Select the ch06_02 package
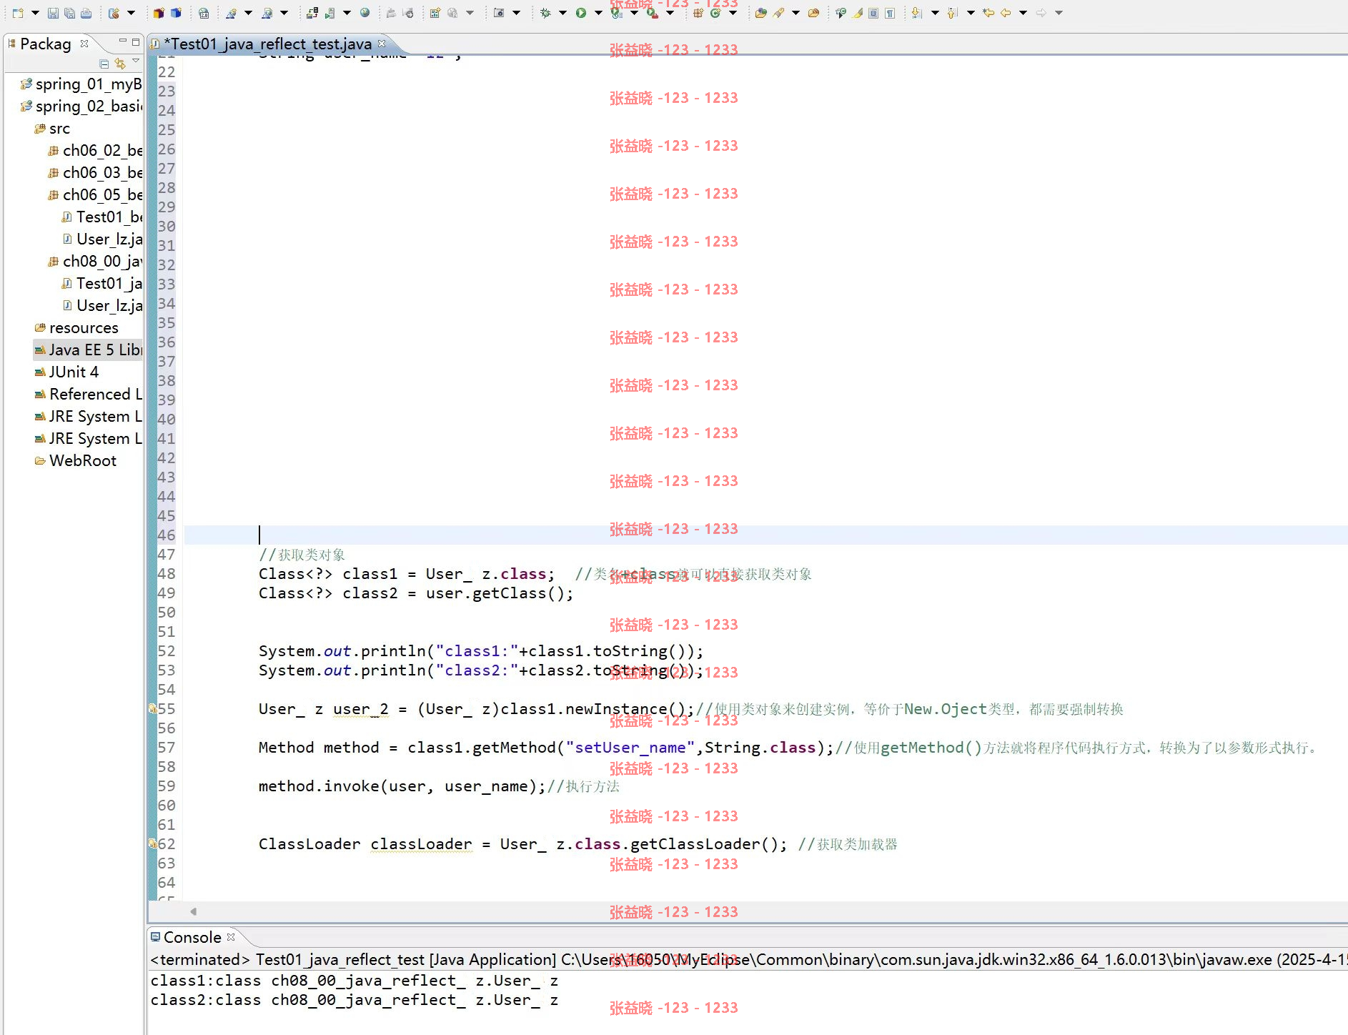 95,151
